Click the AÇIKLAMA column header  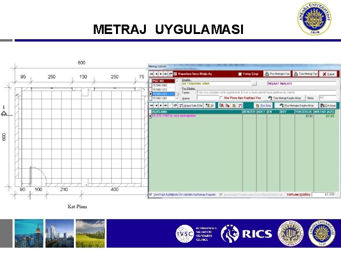(197, 111)
